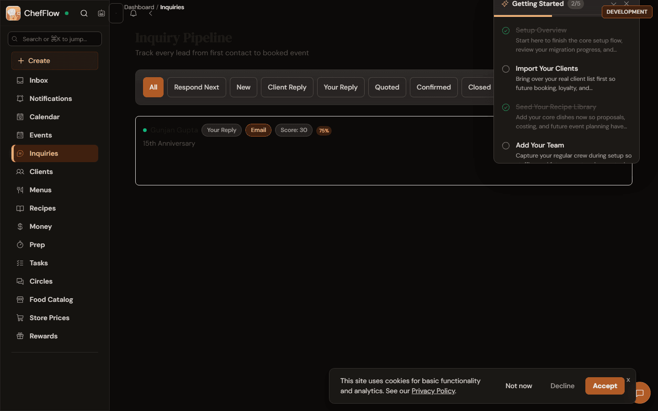Select the All filter tab
Screen dimensions: 658x411
pyautogui.click(x=153, y=87)
